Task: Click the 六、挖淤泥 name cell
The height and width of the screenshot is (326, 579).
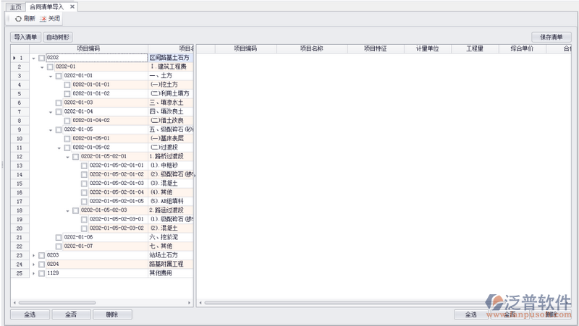Action: click(x=171, y=237)
